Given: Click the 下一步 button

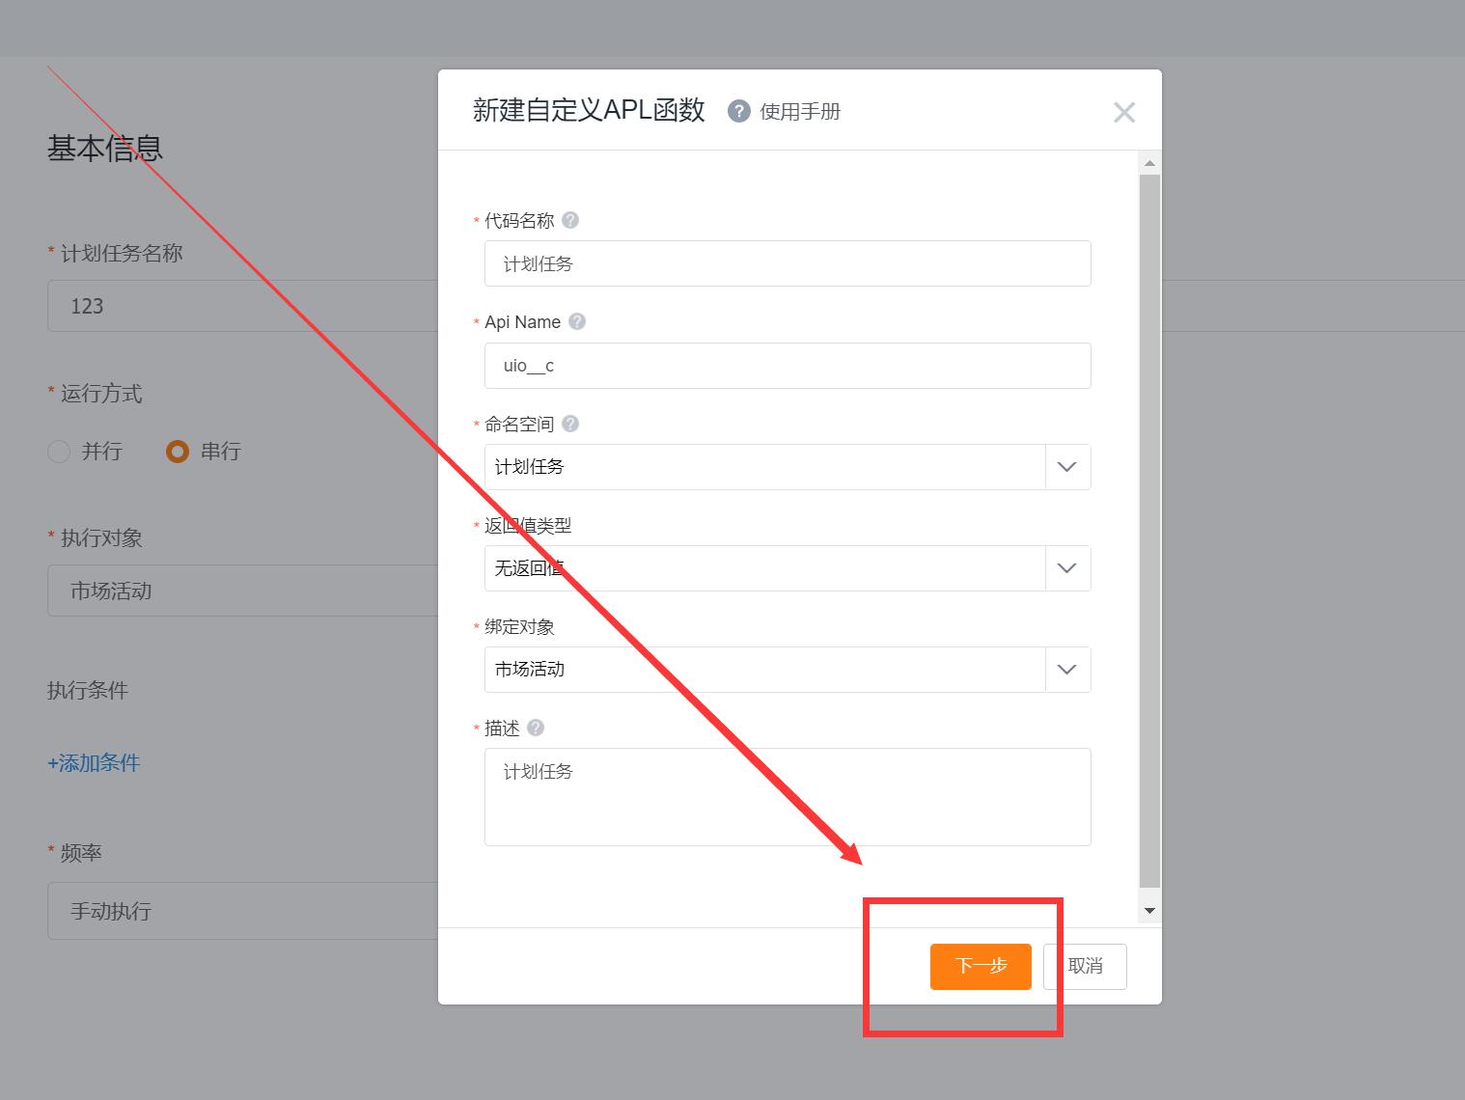Looking at the screenshot, I should [x=981, y=967].
